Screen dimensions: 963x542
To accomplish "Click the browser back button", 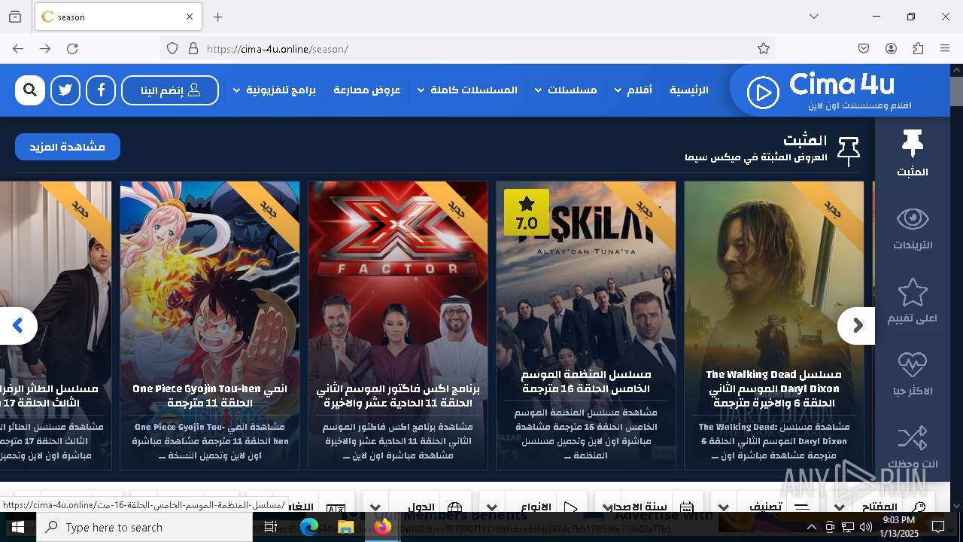I will [x=18, y=49].
